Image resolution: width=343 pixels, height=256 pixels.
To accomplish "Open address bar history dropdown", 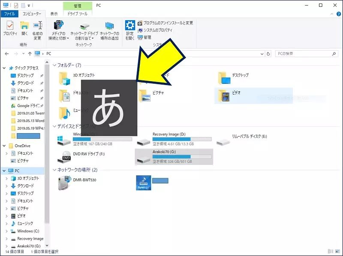I will click(x=262, y=54).
